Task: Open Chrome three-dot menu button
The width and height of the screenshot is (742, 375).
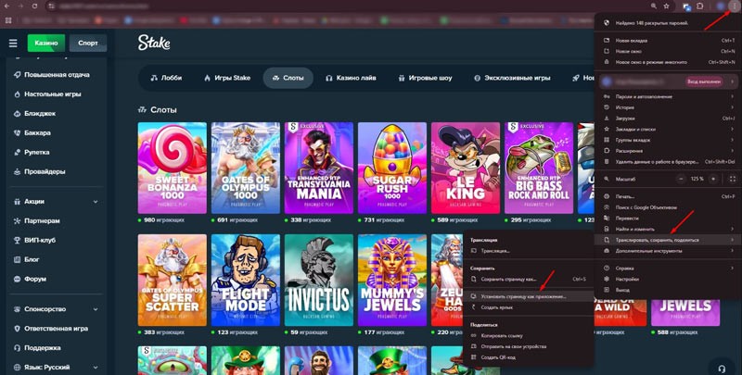Action: pos(733,6)
